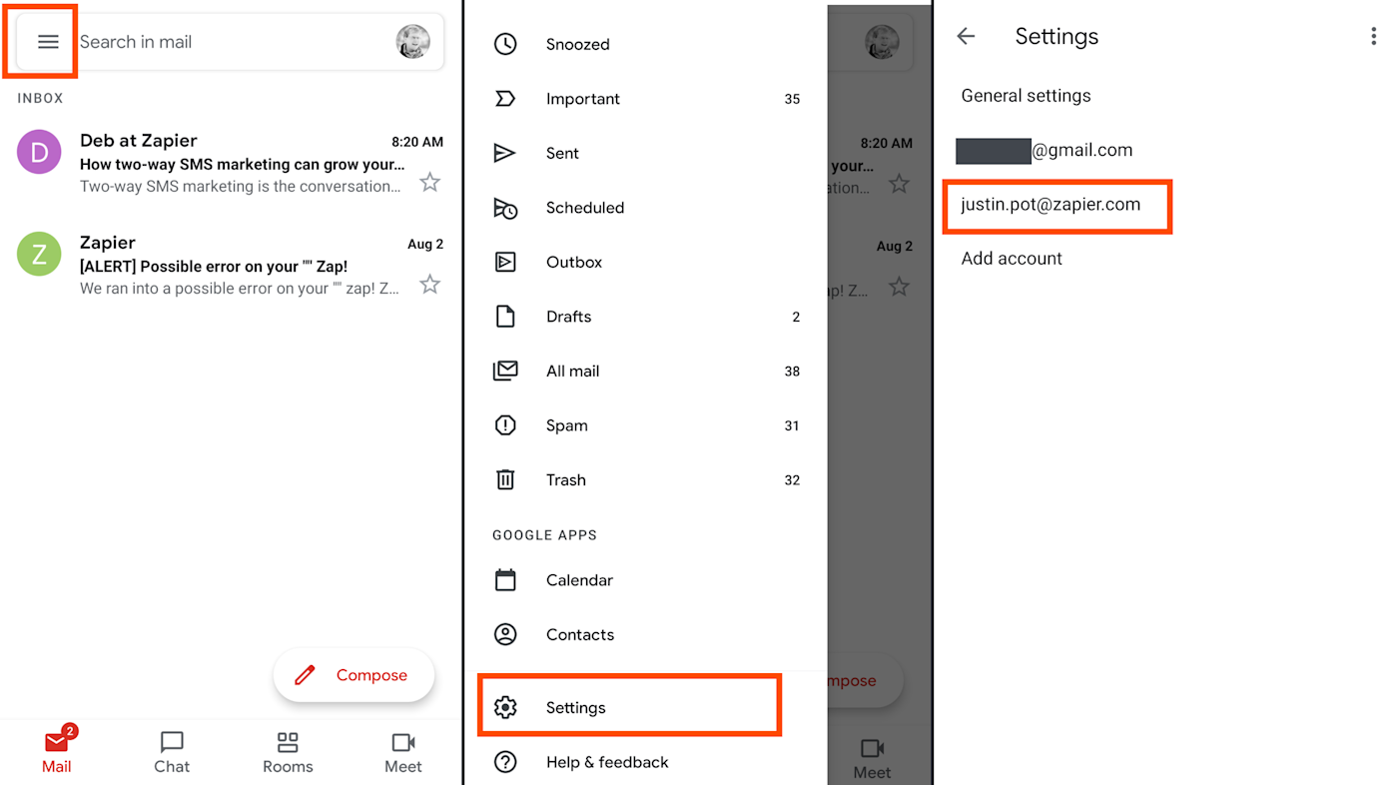Star the Zapier ALERT email
This screenshot has width=1398, height=785.
click(x=429, y=285)
